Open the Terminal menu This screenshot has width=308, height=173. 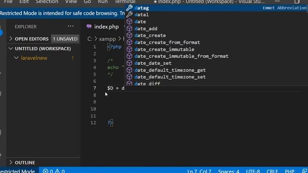click(125, 1)
